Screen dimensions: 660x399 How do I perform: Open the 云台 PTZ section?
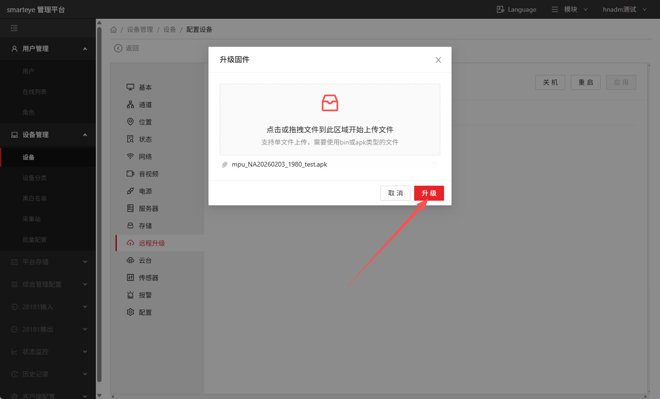145,261
